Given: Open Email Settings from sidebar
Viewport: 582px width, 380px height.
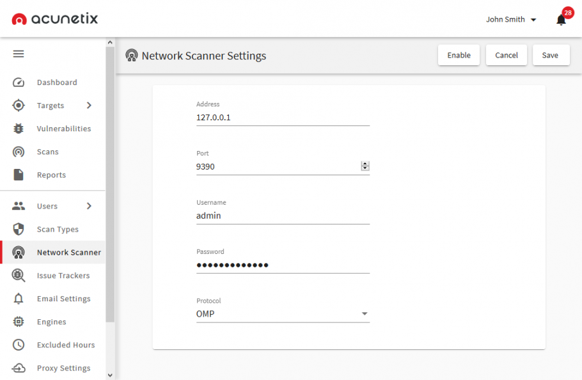Looking at the screenshot, I should click(63, 299).
